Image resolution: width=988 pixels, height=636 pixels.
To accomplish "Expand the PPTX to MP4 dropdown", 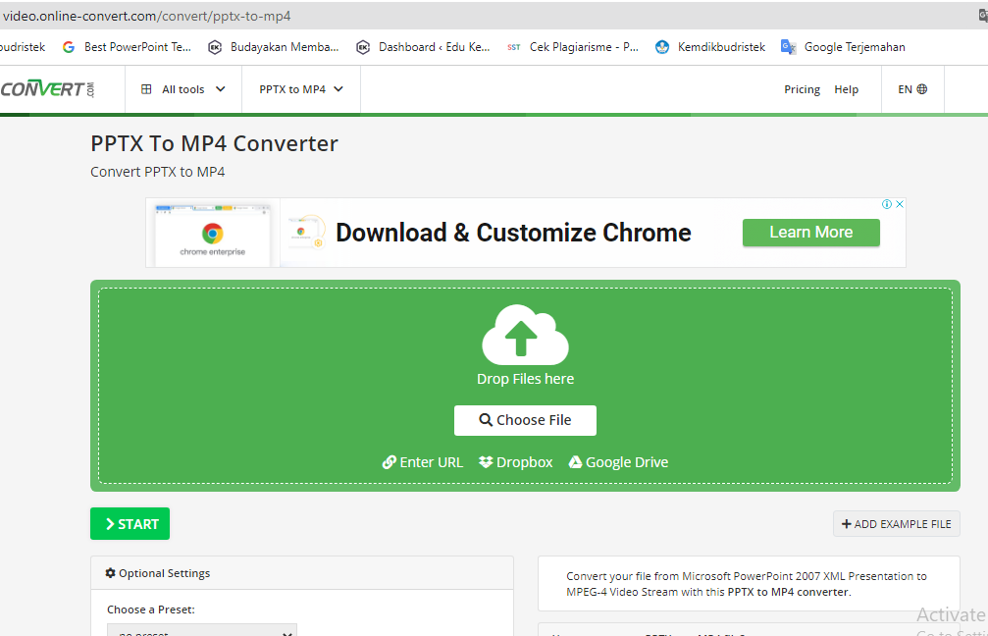I will [301, 89].
